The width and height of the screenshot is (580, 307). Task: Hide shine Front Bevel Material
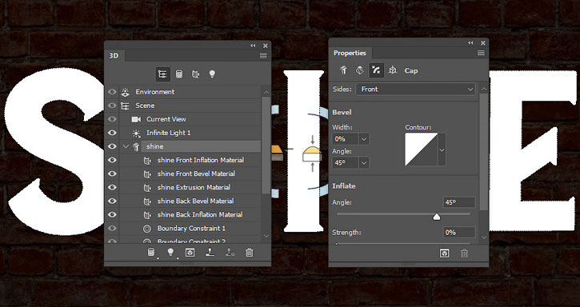click(112, 173)
